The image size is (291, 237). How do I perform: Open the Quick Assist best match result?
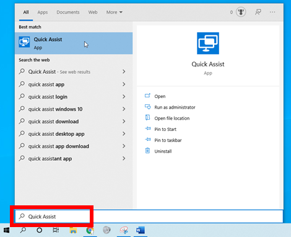click(x=74, y=43)
